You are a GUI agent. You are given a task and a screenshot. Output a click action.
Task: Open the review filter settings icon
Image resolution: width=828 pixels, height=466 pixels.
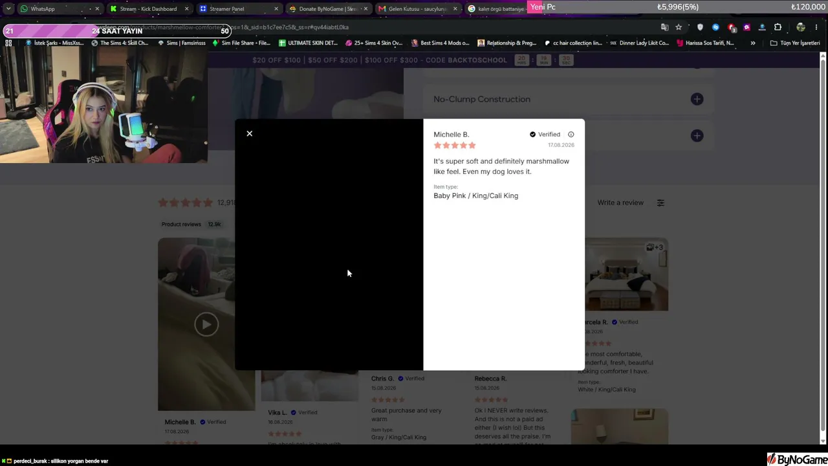[660, 203]
